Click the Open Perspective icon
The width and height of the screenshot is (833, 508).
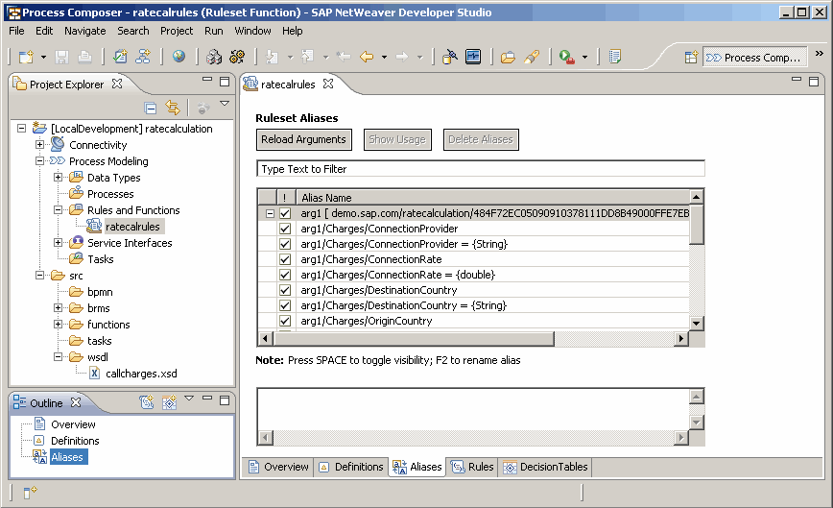pyautogui.click(x=690, y=58)
